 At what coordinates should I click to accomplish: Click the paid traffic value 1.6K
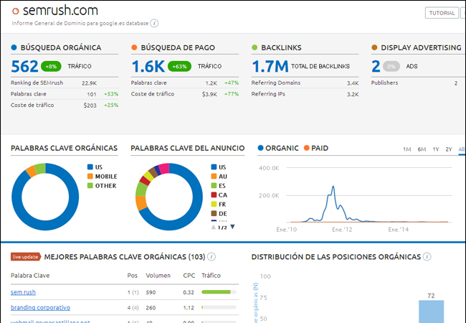[x=148, y=66]
